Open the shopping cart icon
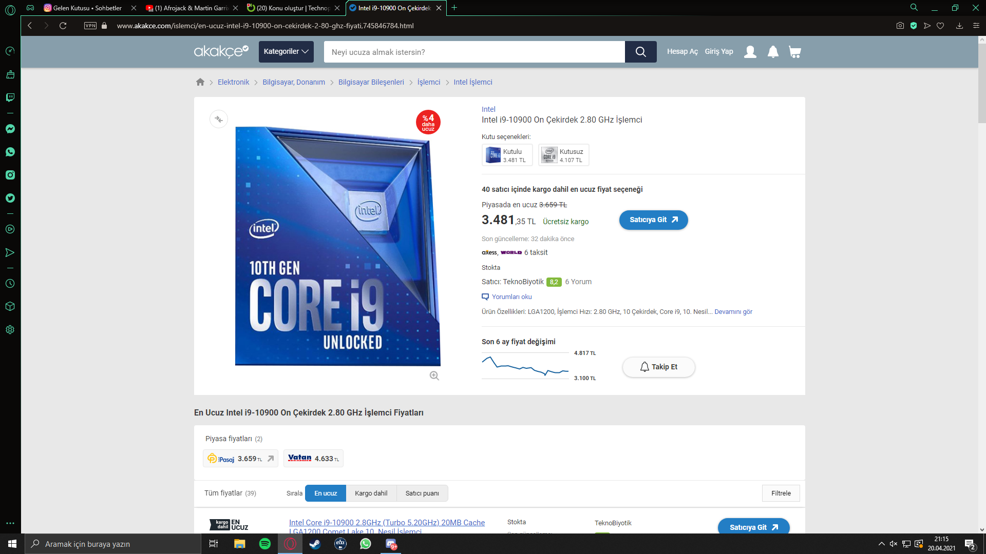The height and width of the screenshot is (554, 986). click(794, 52)
